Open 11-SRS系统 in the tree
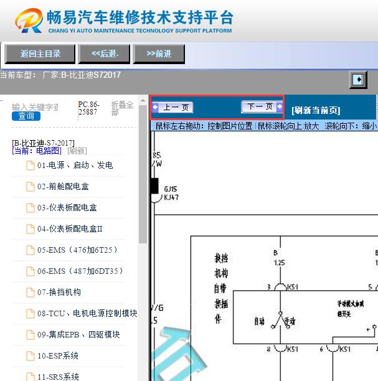This screenshot has height=381, width=378. pyautogui.click(x=58, y=377)
